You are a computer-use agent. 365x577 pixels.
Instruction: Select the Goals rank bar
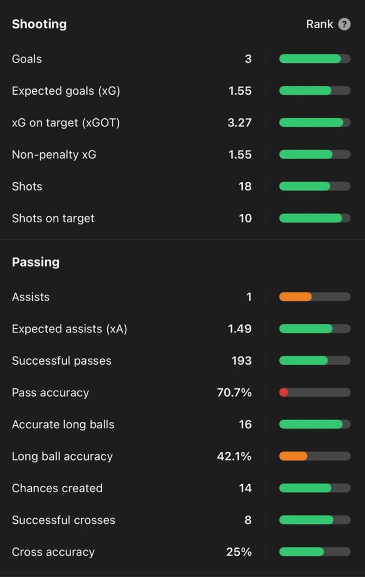coord(315,59)
